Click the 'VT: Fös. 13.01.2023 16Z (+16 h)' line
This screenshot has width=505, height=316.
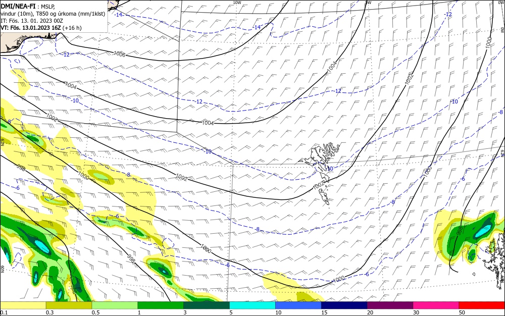click(x=41, y=28)
